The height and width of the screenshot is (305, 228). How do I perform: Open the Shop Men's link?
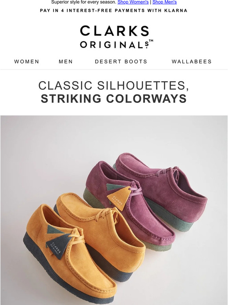pyautogui.click(x=165, y=2)
